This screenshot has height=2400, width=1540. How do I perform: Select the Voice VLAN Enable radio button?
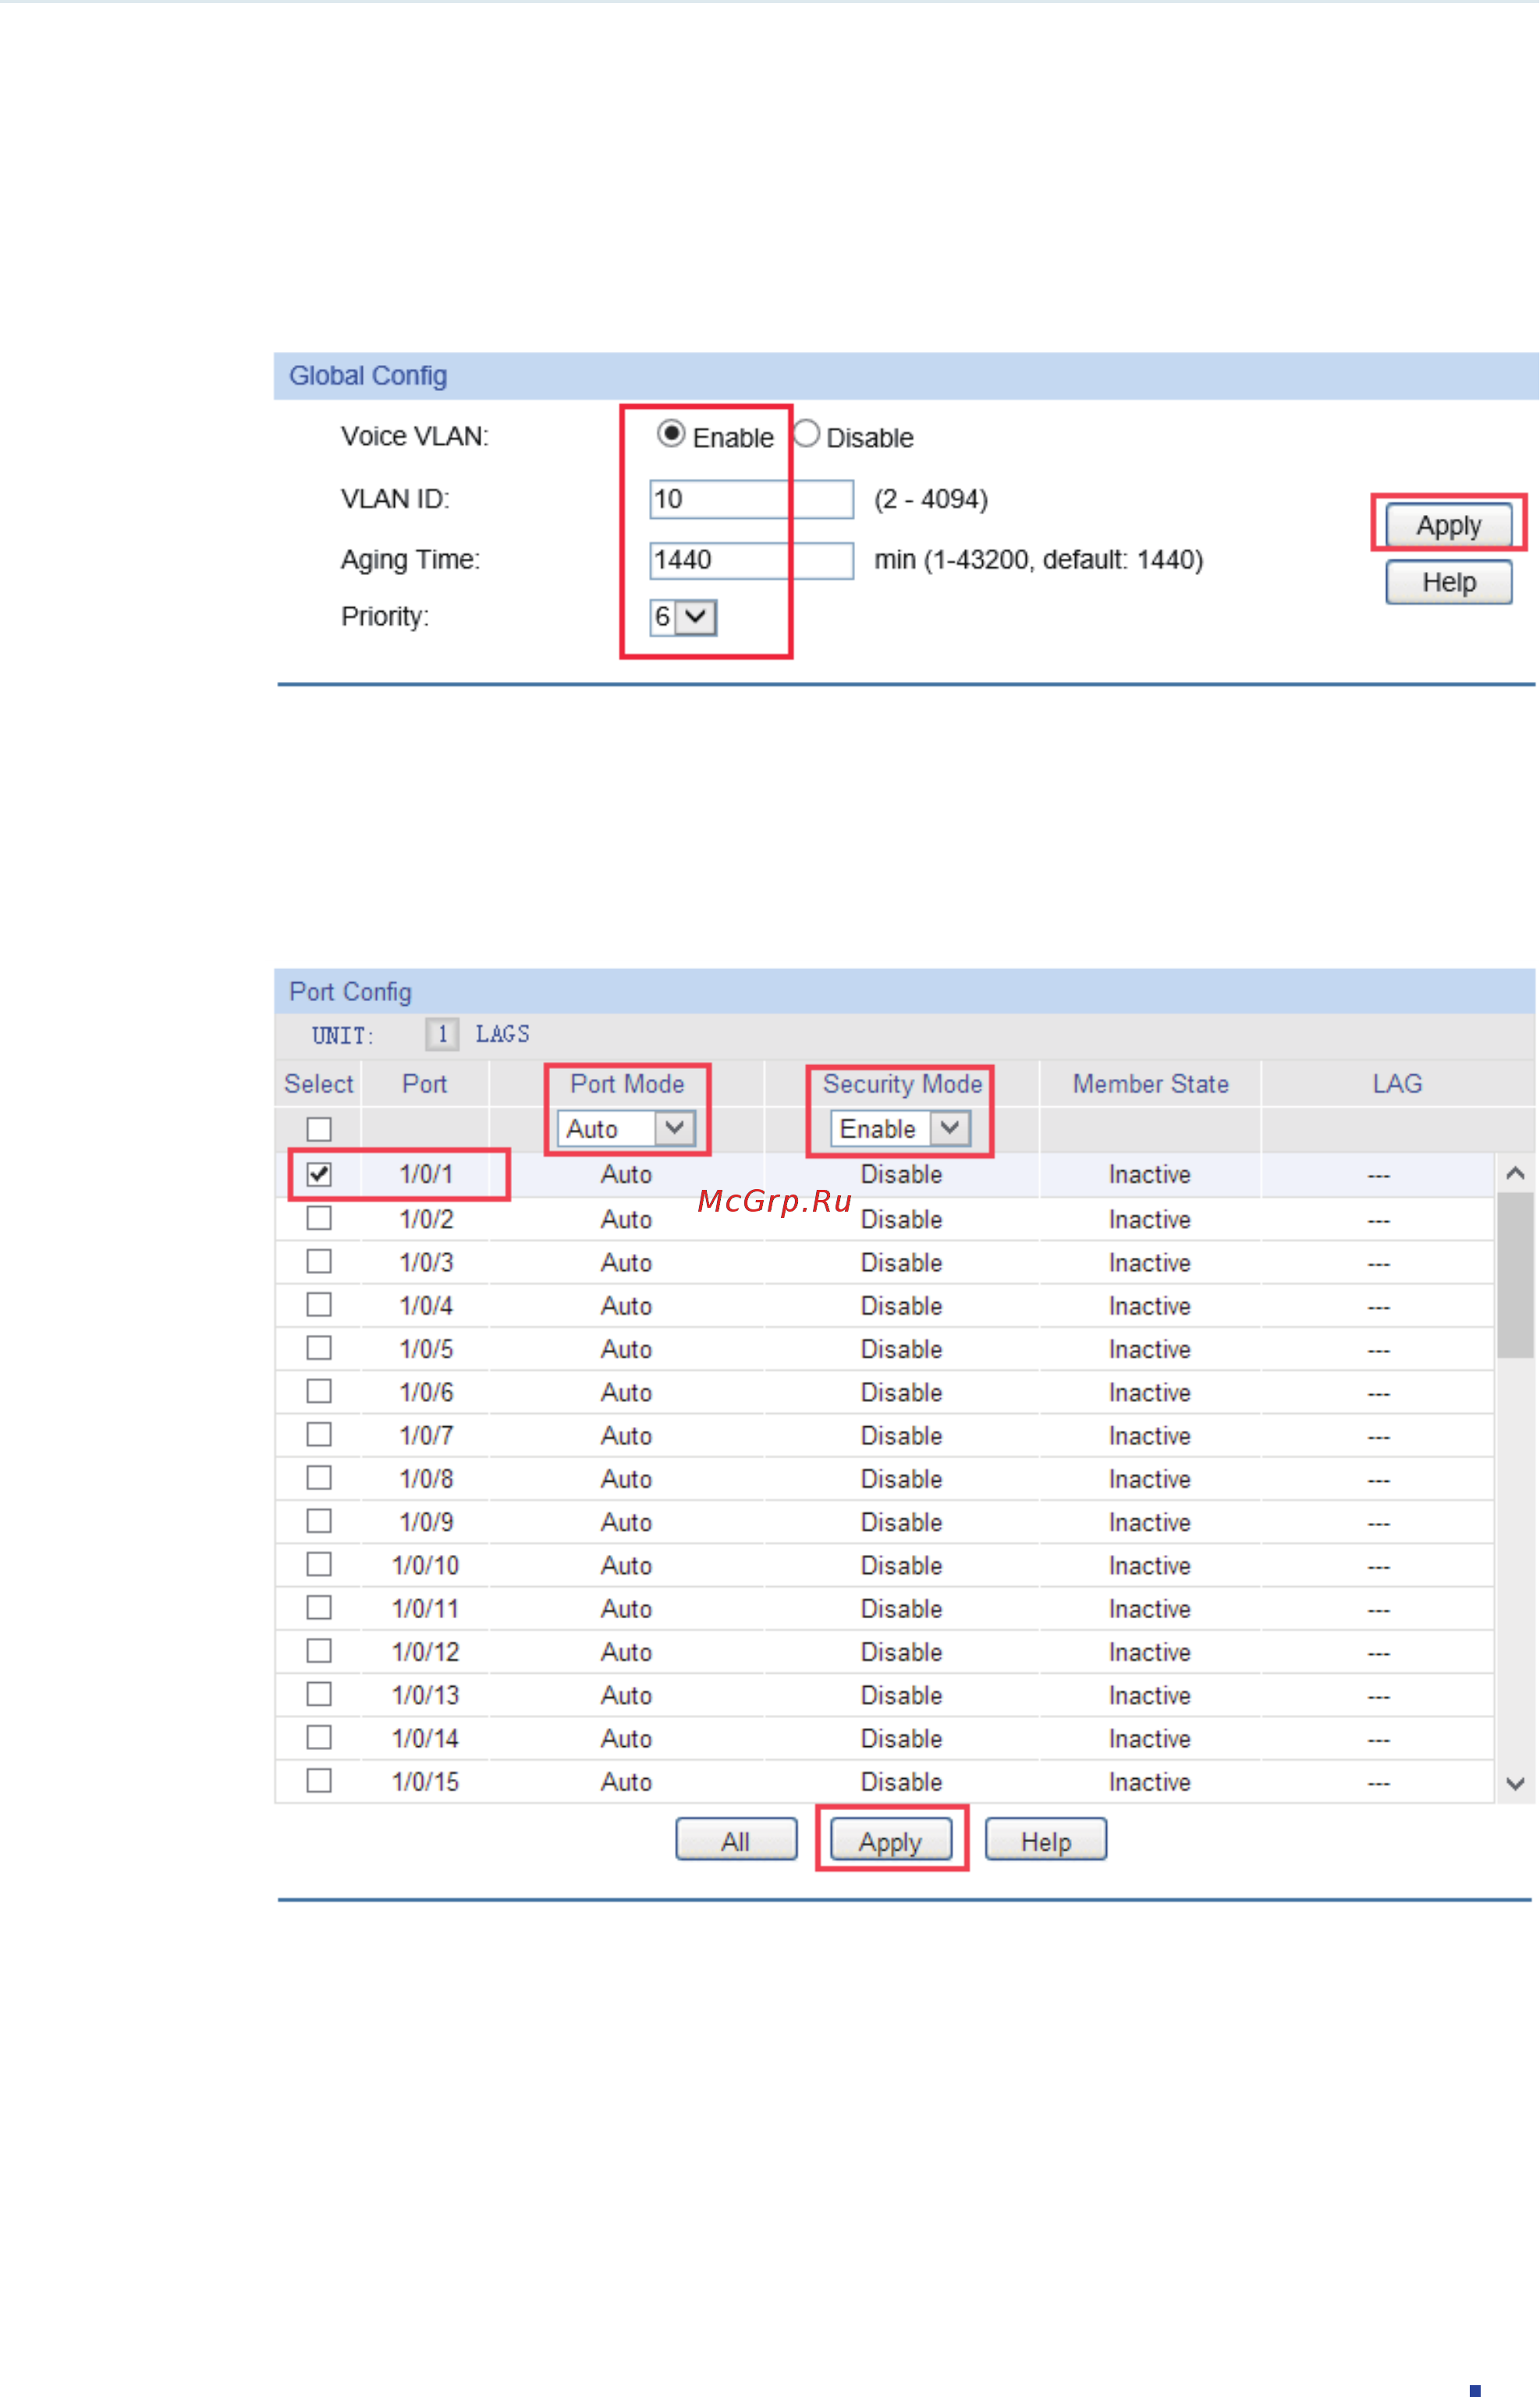671,434
